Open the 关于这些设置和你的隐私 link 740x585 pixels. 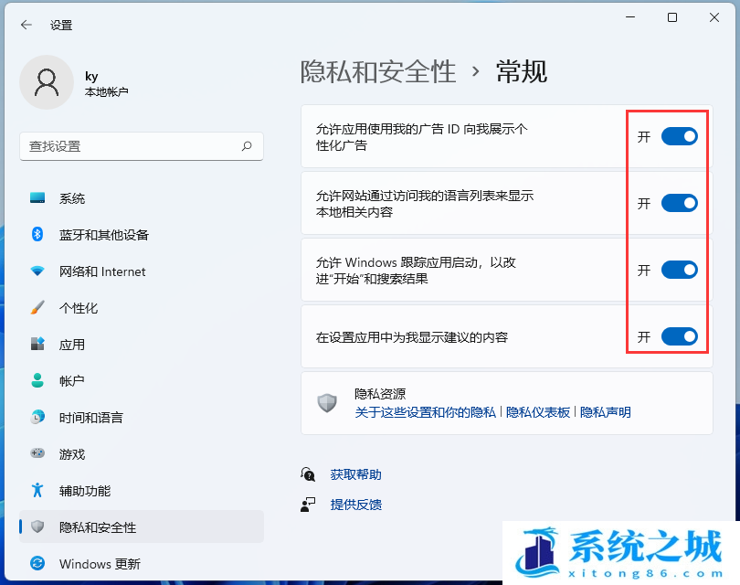[x=425, y=412]
